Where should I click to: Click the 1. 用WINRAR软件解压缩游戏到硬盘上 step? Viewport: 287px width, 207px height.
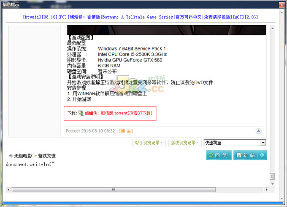(107, 94)
